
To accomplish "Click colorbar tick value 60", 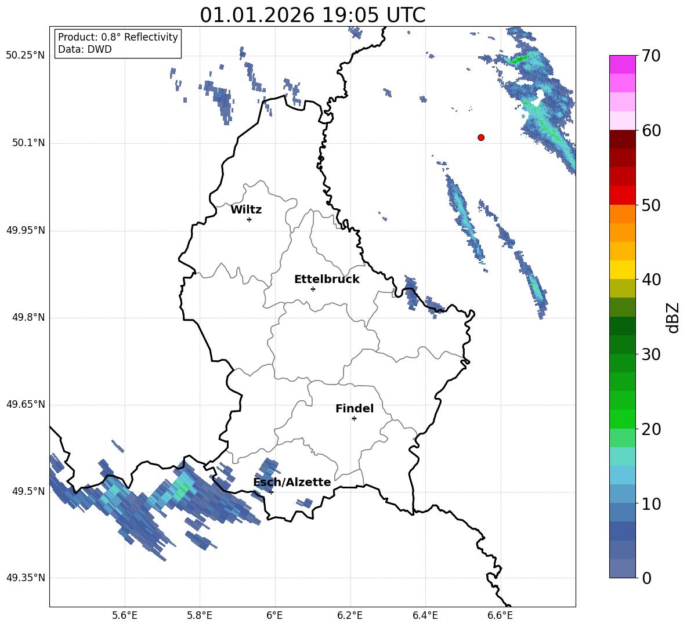I will click(651, 131).
